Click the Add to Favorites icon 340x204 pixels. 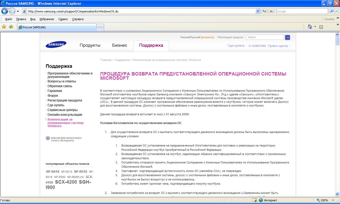pyautogui.click(x=11, y=27)
